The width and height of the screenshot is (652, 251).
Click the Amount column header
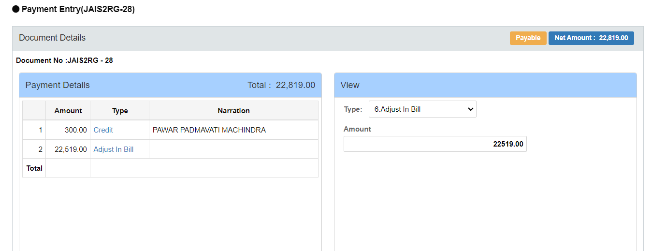click(x=68, y=111)
